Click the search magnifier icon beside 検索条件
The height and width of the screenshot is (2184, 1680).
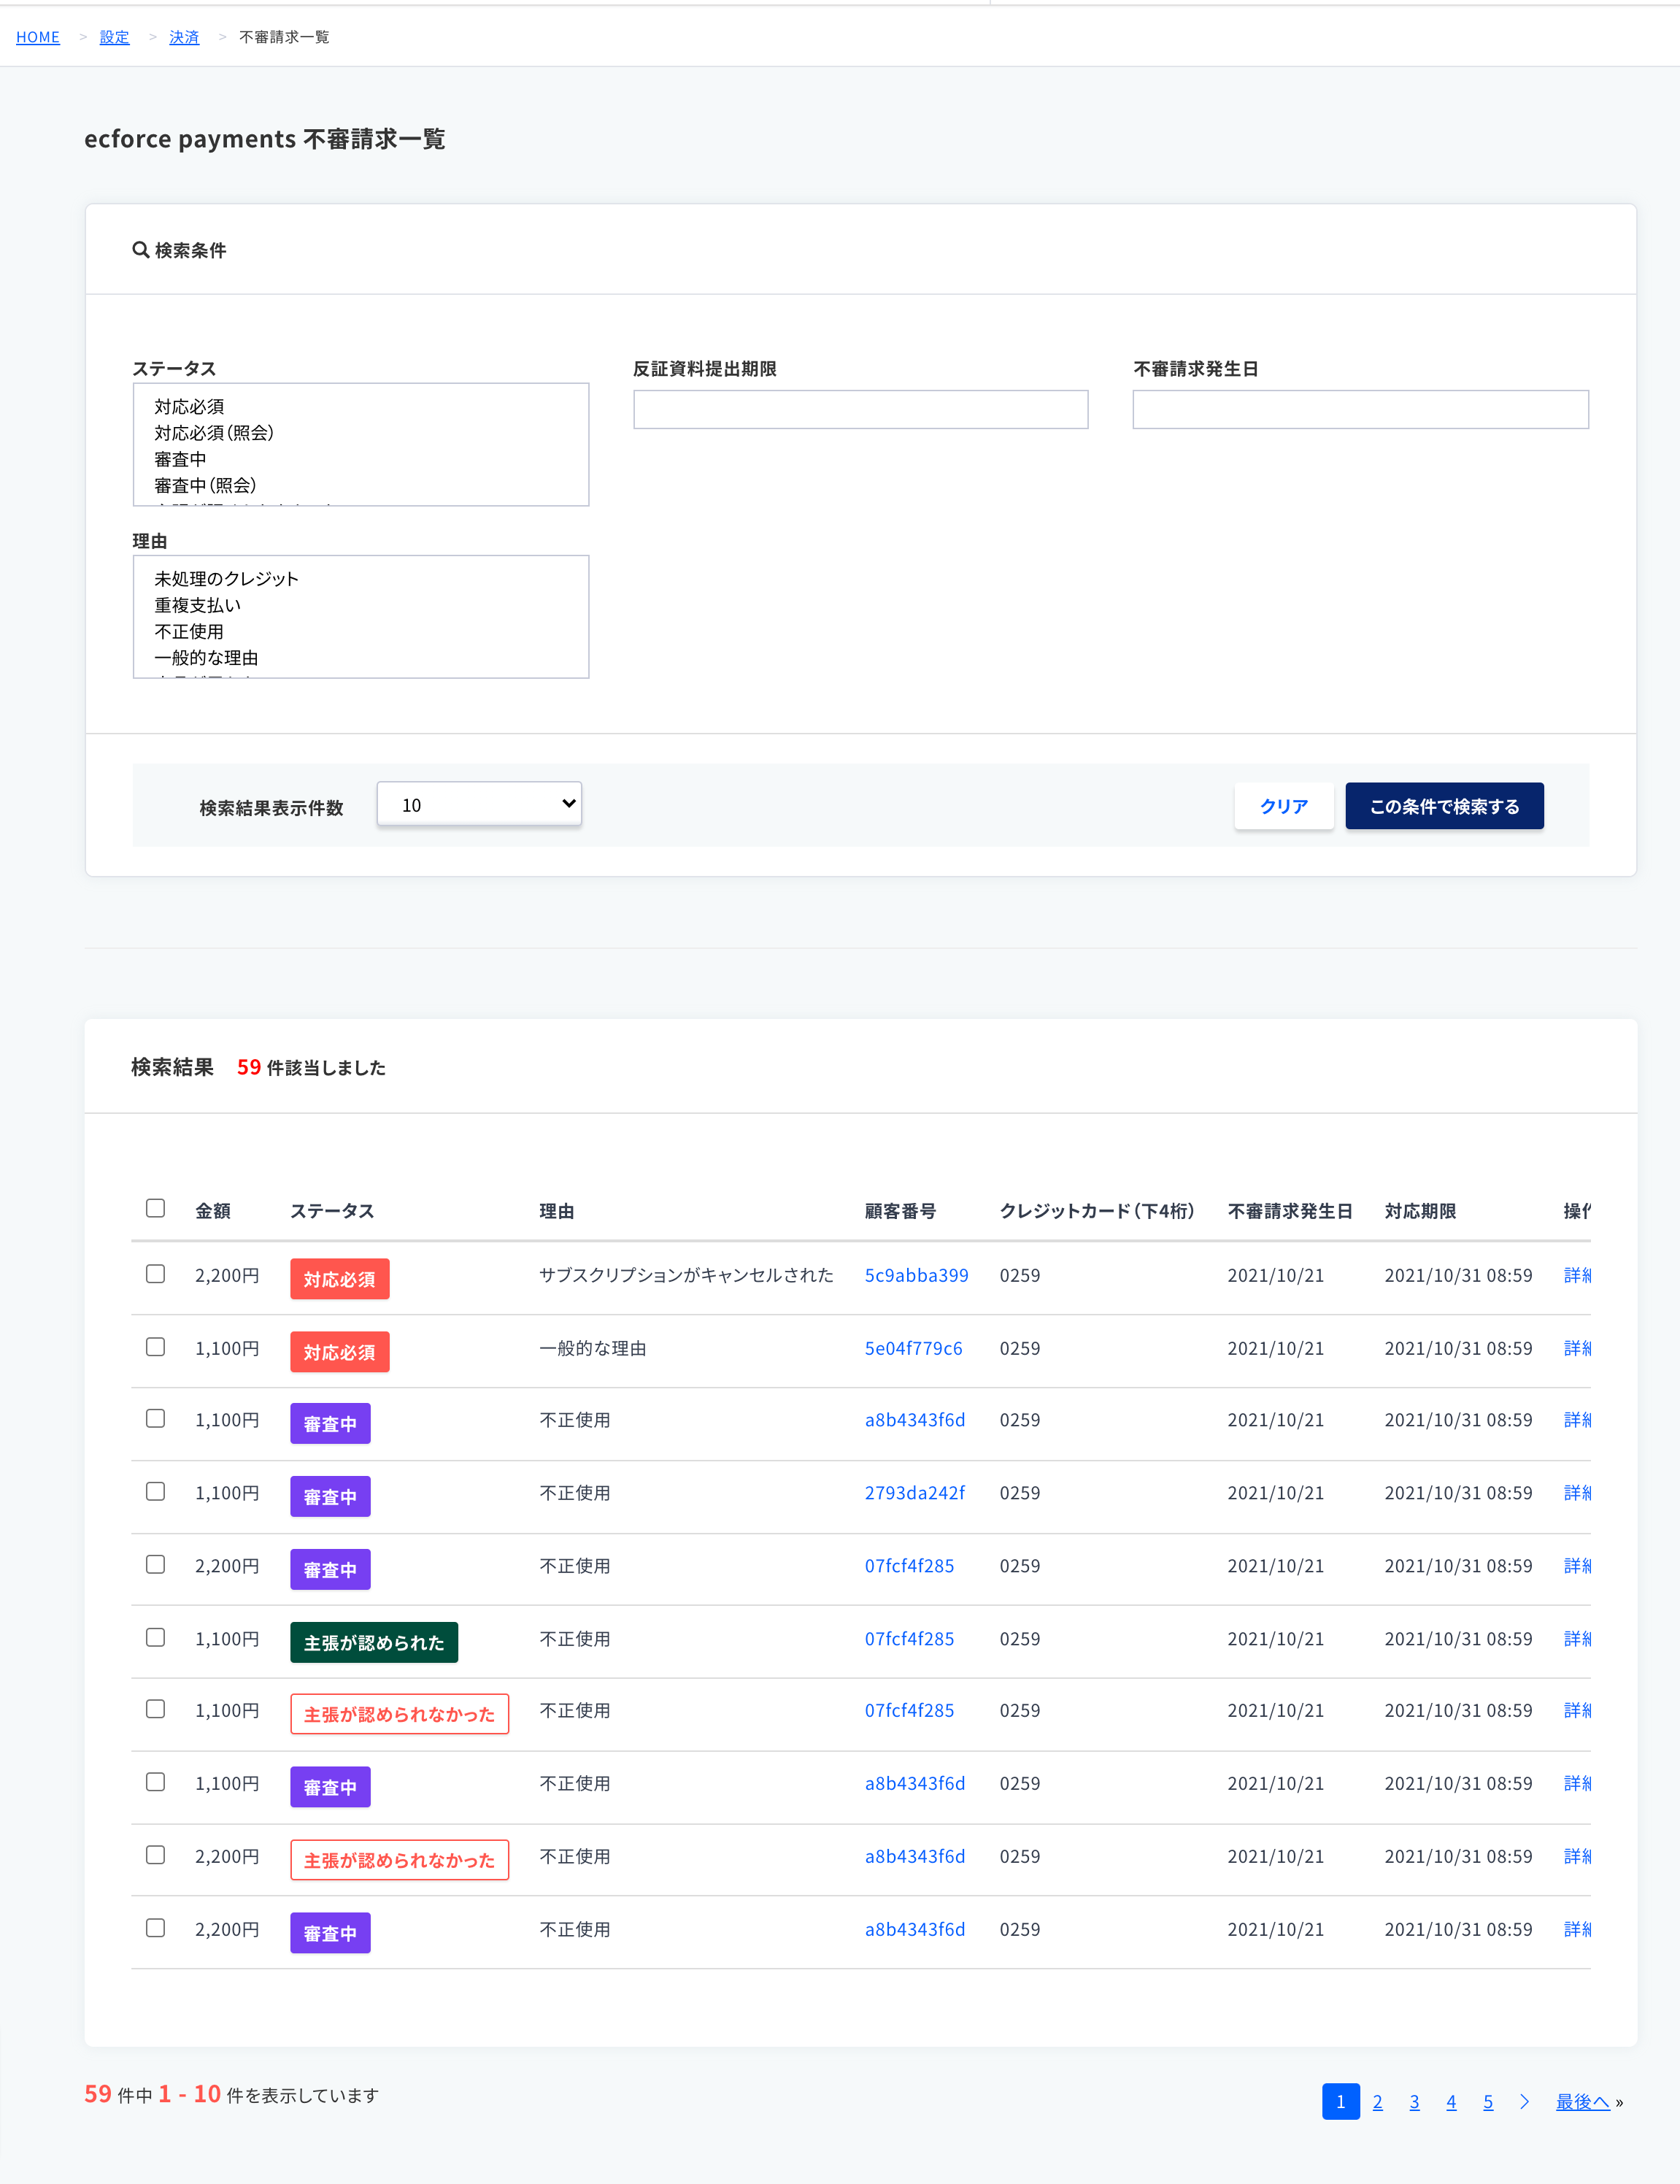click(x=141, y=250)
